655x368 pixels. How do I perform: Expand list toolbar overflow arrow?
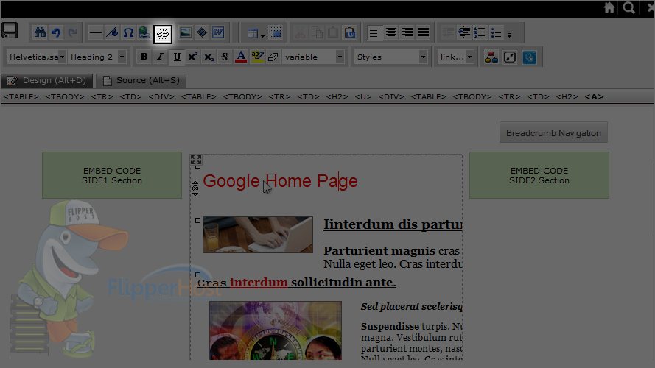click(x=510, y=35)
